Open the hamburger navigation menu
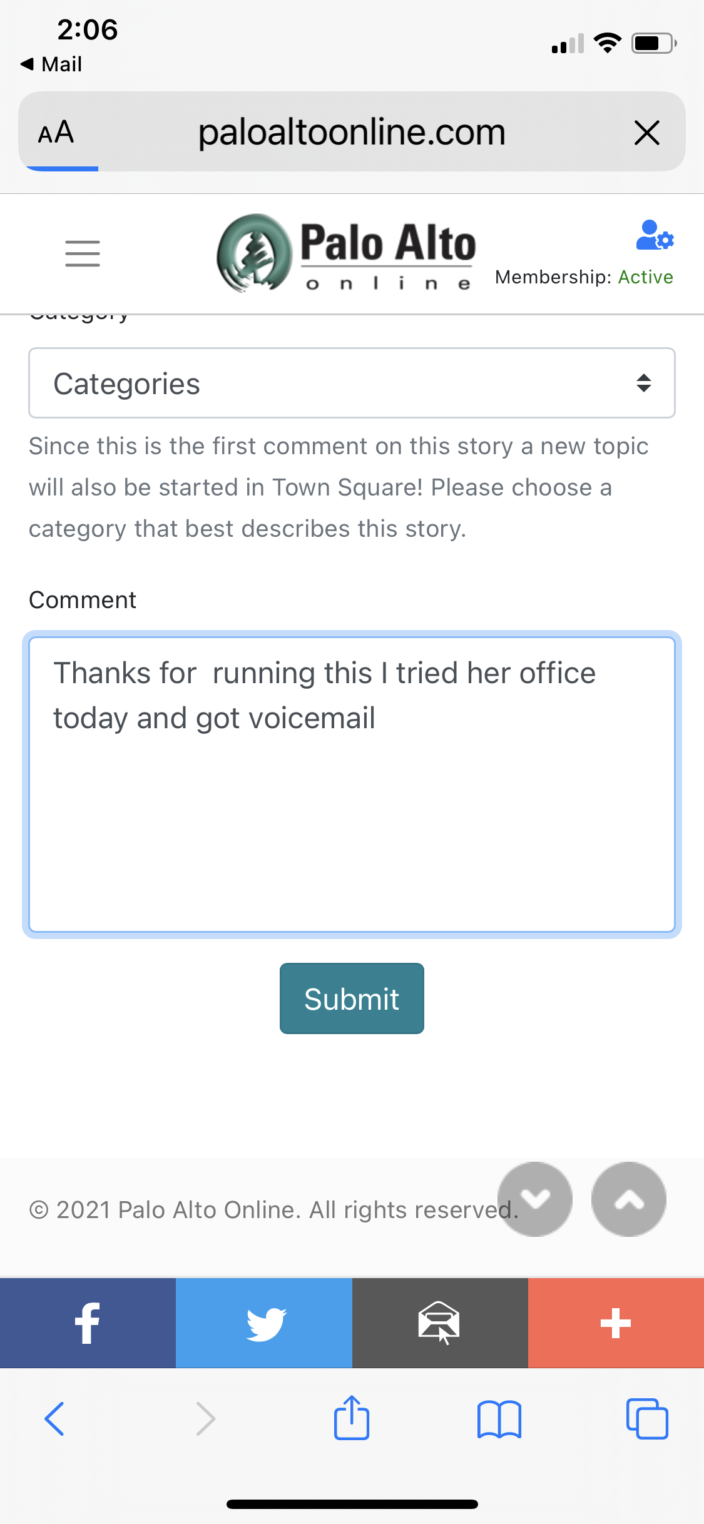The image size is (704, 1524). coord(83,253)
